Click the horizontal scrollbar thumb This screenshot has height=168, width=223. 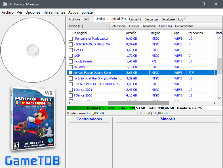pos(139,103)
